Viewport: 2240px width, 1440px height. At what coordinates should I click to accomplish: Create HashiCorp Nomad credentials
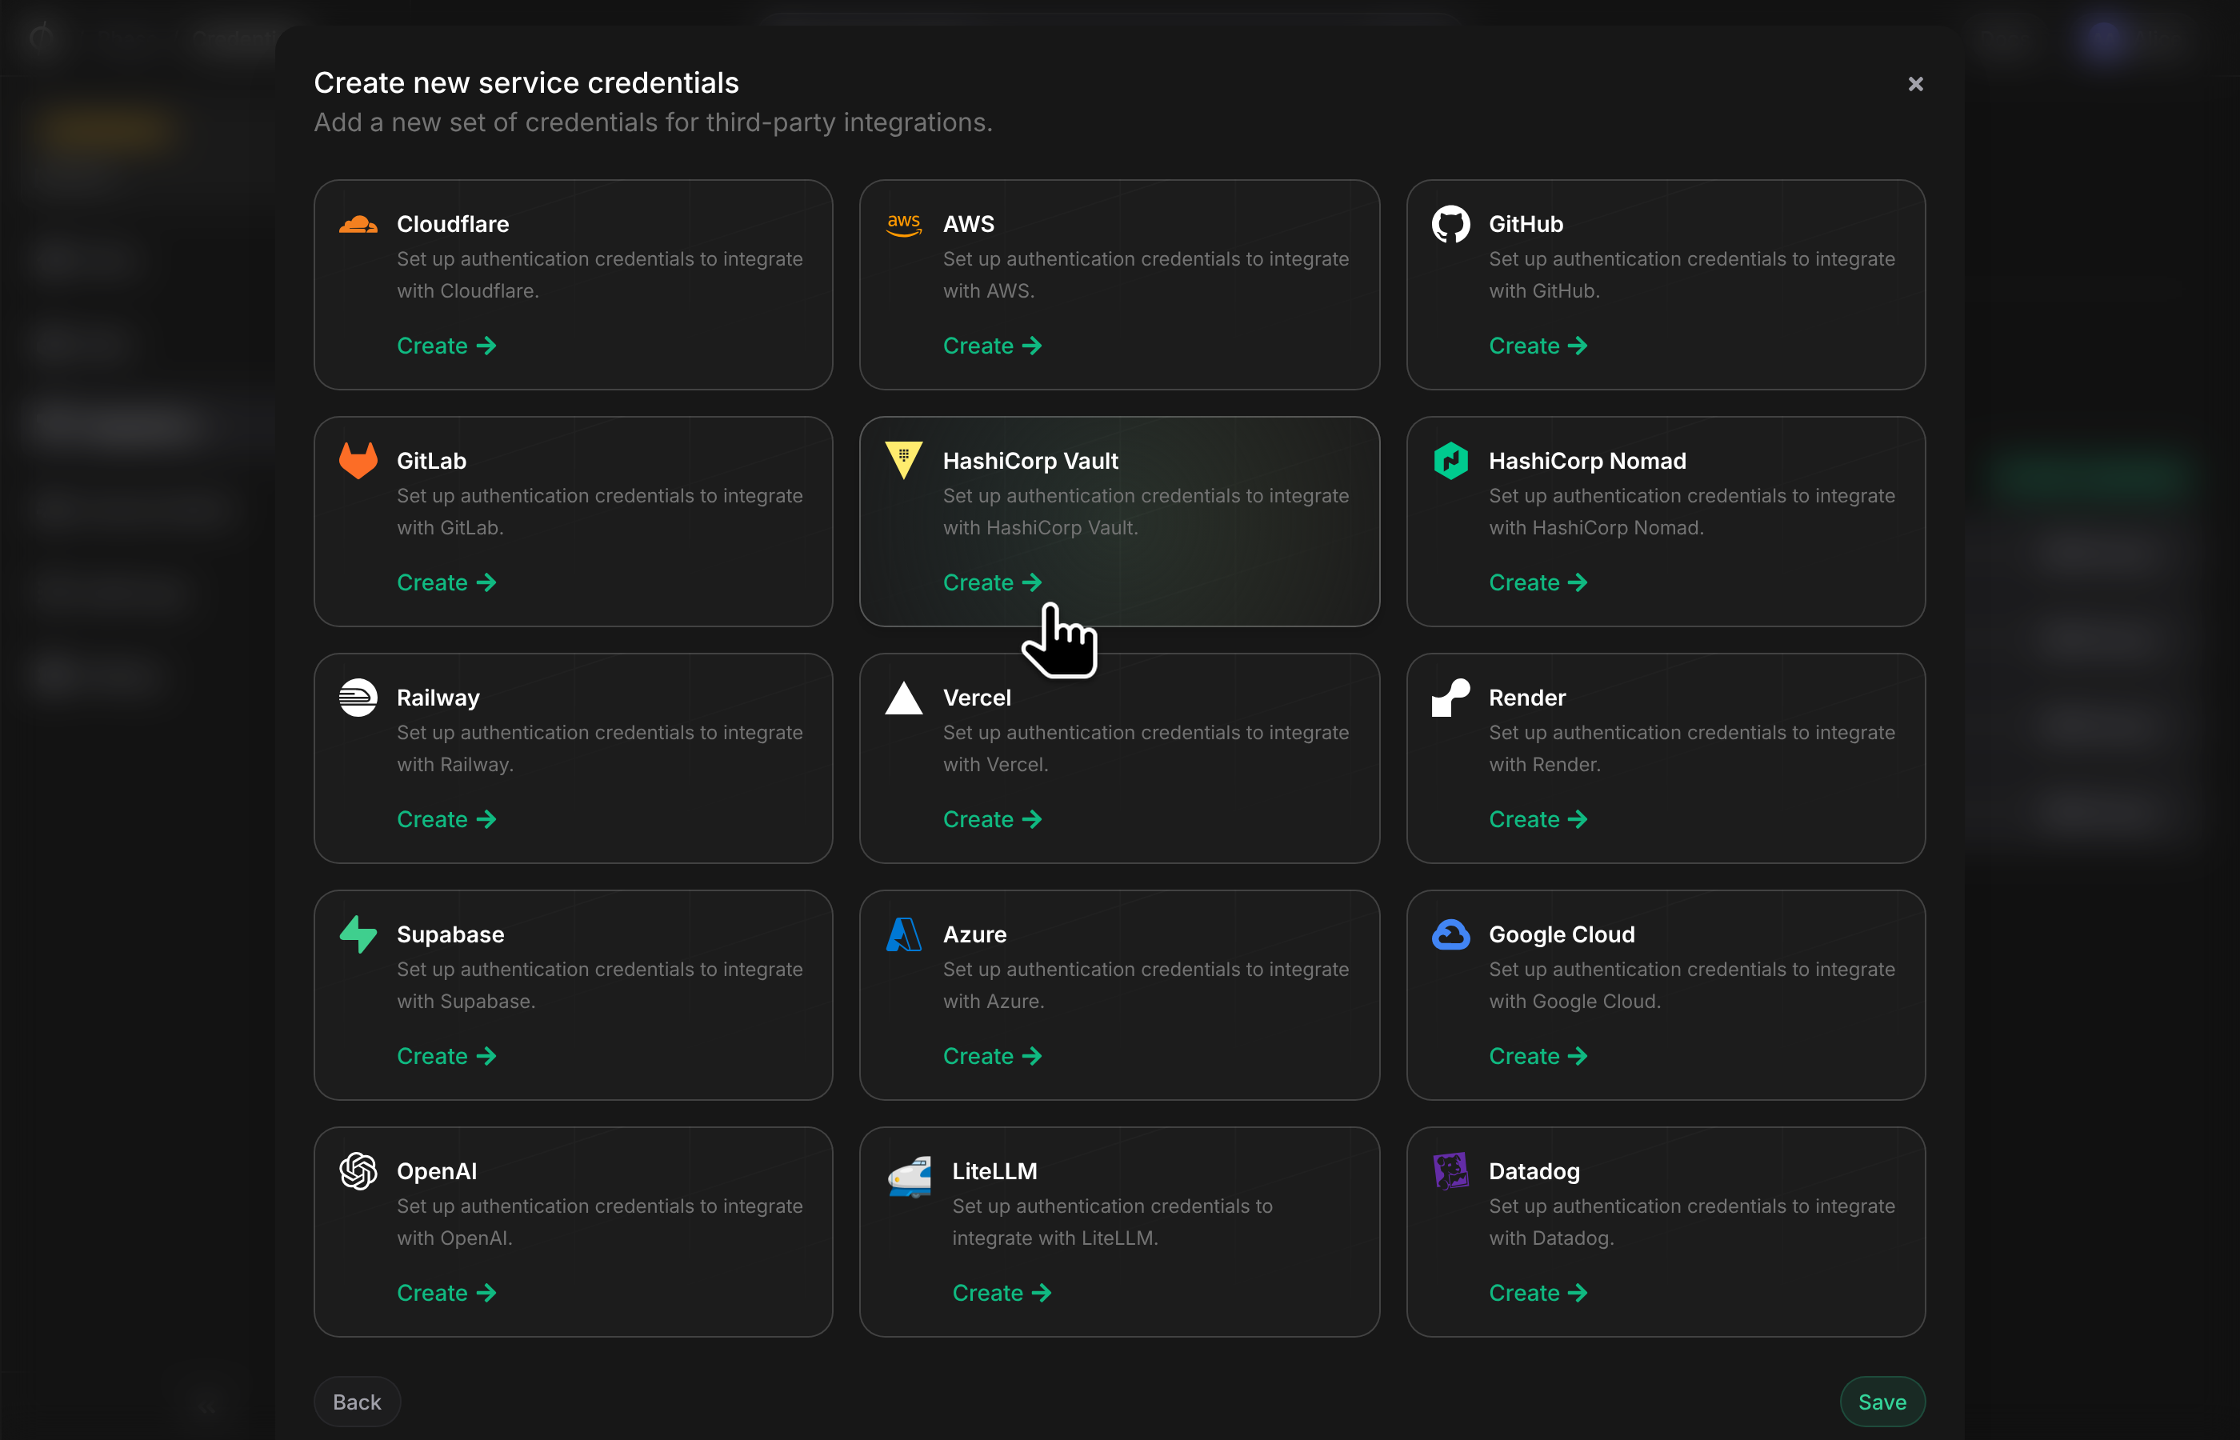click(x=1538, y=582)
